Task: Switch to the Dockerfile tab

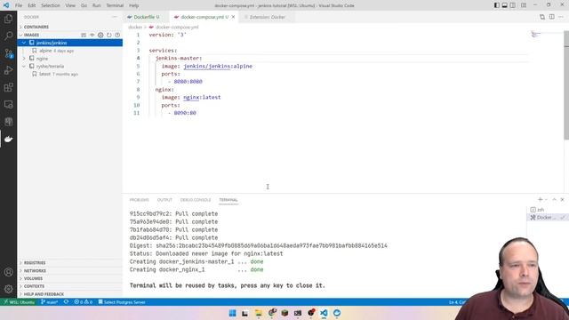Action: tap(146, 17)
